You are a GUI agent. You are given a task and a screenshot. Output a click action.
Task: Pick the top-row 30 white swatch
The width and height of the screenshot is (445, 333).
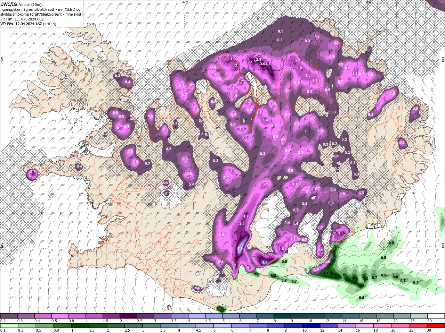[436, 316]
